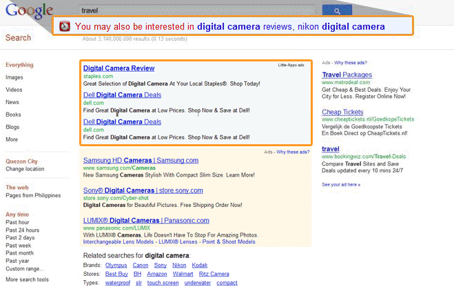Switch to Images results

click(14, 77)
